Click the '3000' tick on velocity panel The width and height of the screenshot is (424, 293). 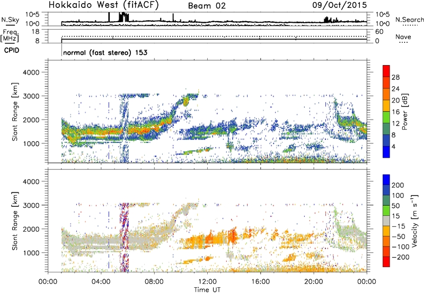tap(31, 205)
